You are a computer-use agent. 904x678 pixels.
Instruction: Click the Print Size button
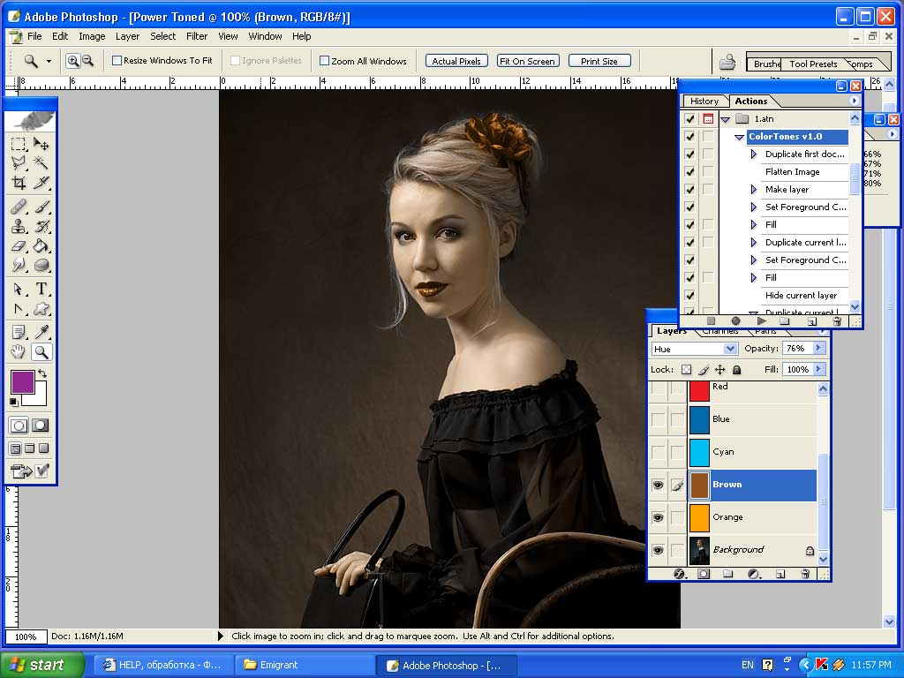(x=599, y=61)
